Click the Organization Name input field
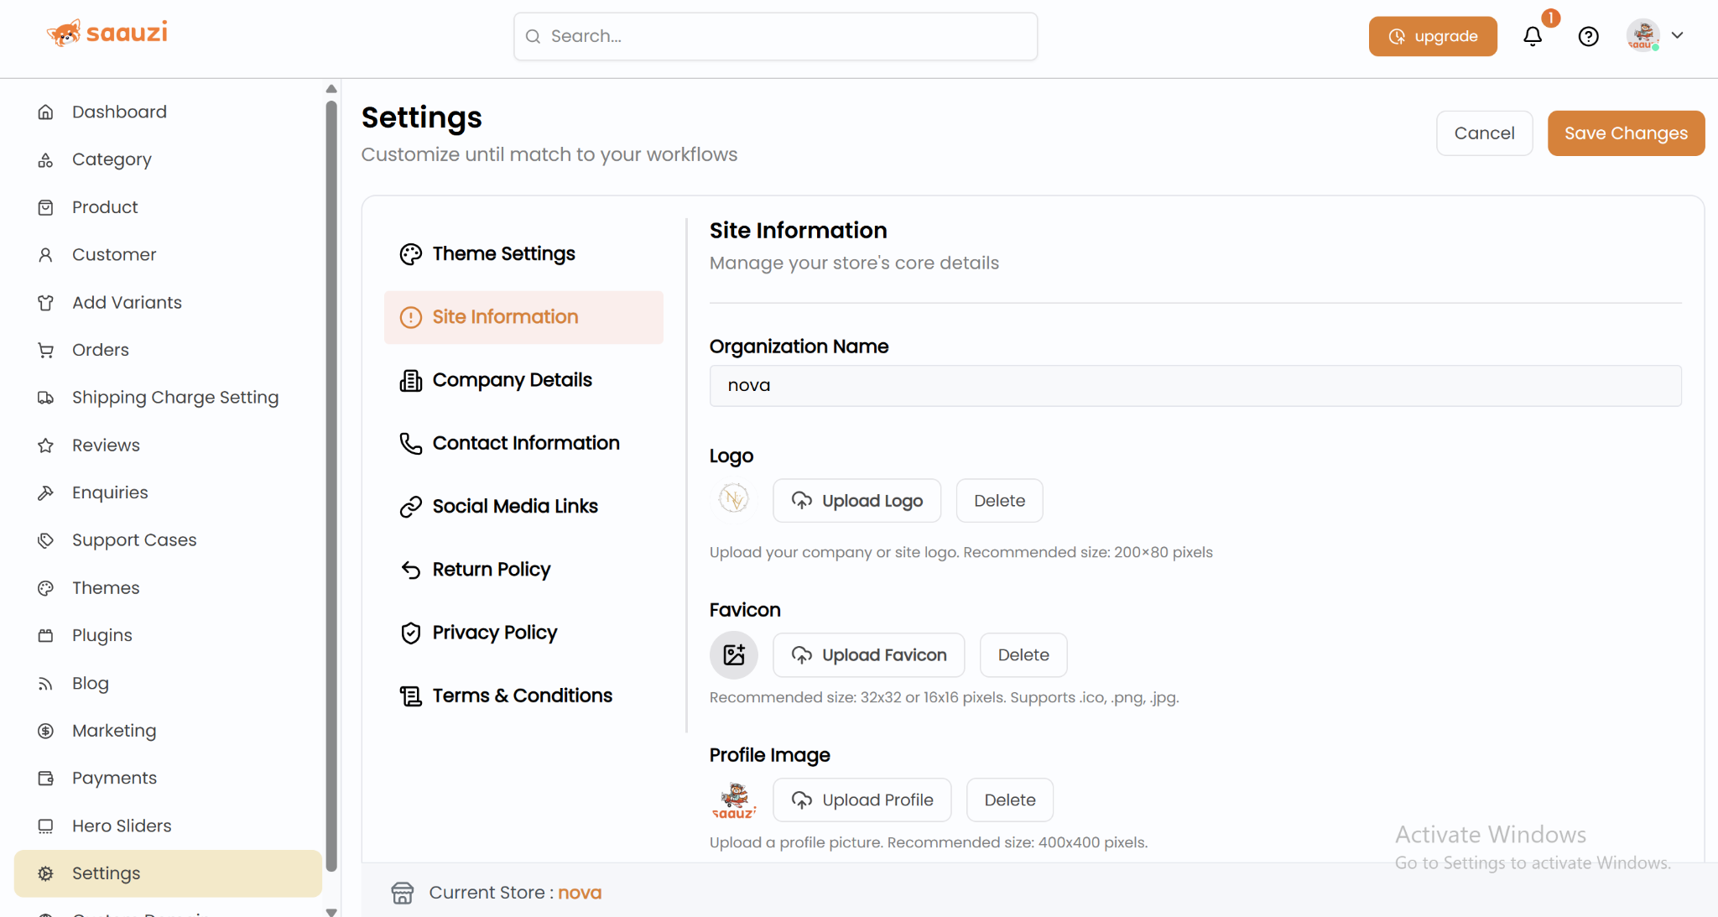 [1195, 386]
